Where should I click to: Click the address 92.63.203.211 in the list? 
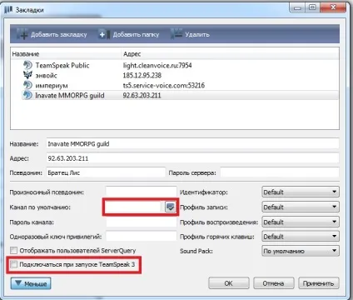(x=142, y=95)
